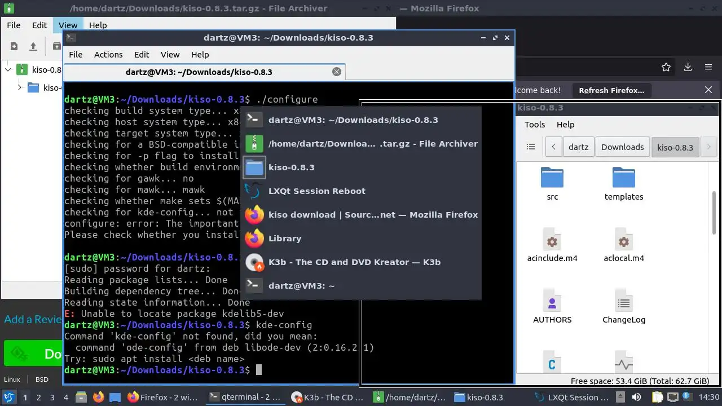The image size is (722, 406).
Task: Click kiso-0.8.3 path breadcrumb
Action: coord(675,147)
